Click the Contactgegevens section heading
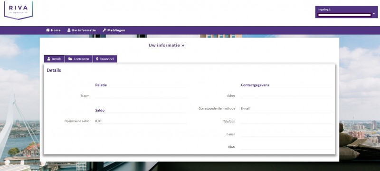The width and height of the screenshot is (380, 171). click(x=255, y=85)
